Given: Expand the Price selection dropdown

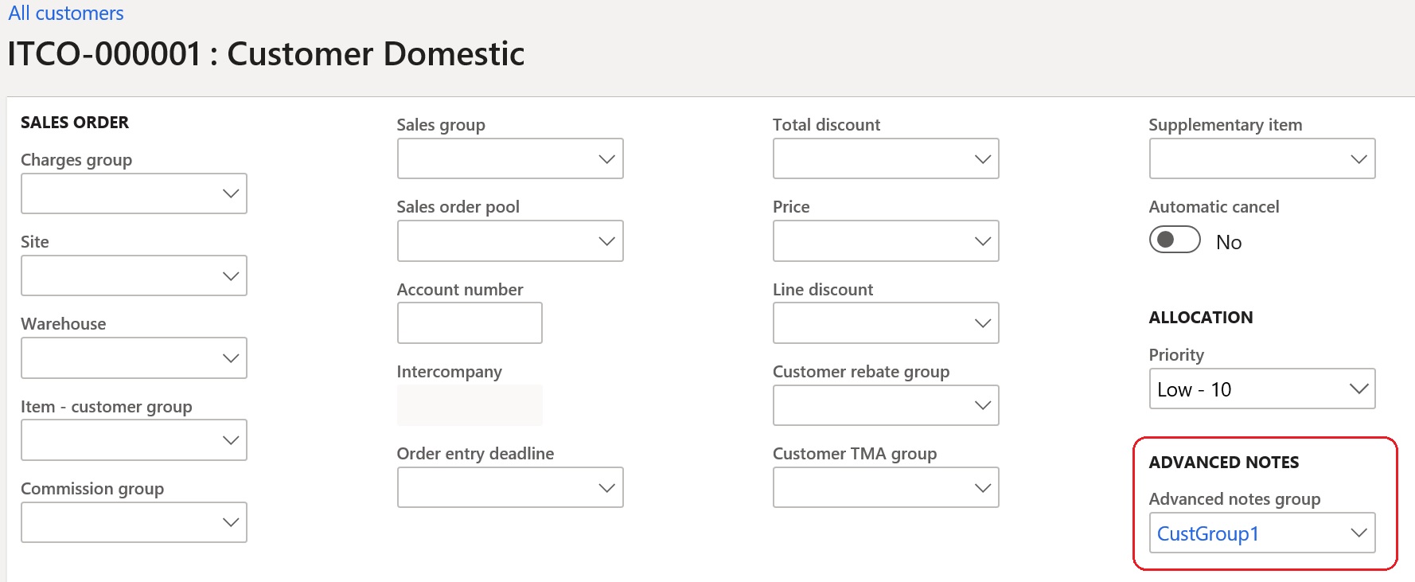Looking at the screenshot, I should coord(982,240).
